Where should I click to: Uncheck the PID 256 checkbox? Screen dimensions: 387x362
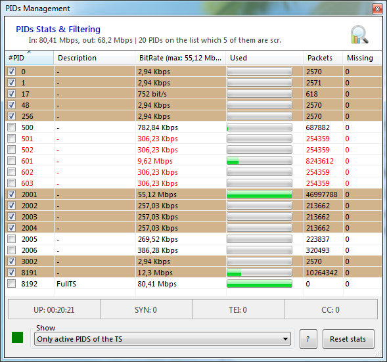point(11,116)
